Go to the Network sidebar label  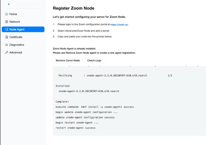[x=14, y=22]
